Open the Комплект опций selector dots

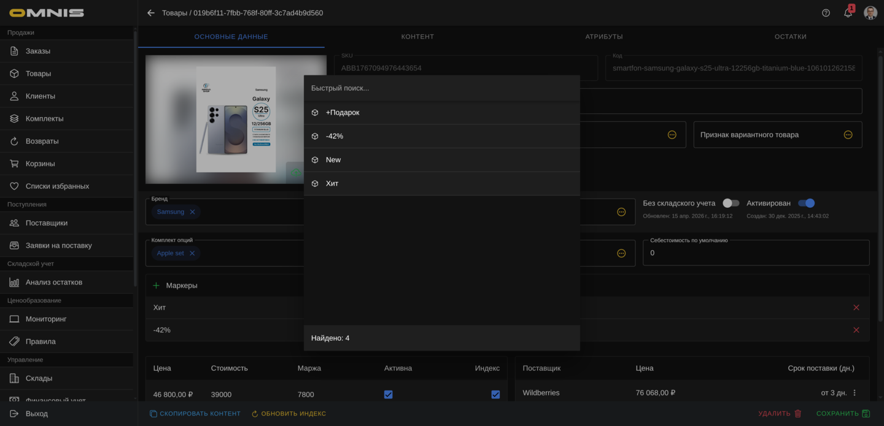coord(621,253)
